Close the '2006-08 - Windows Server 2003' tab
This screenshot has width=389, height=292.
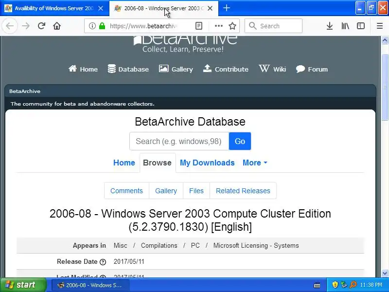(210, 8)
